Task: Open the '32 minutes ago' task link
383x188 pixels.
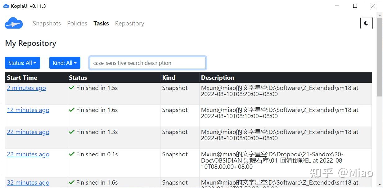Action: [x=28, y=183]
